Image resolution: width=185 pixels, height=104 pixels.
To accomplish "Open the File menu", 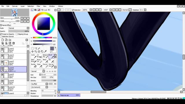I will pyautogui.click(x=3, y=6).
